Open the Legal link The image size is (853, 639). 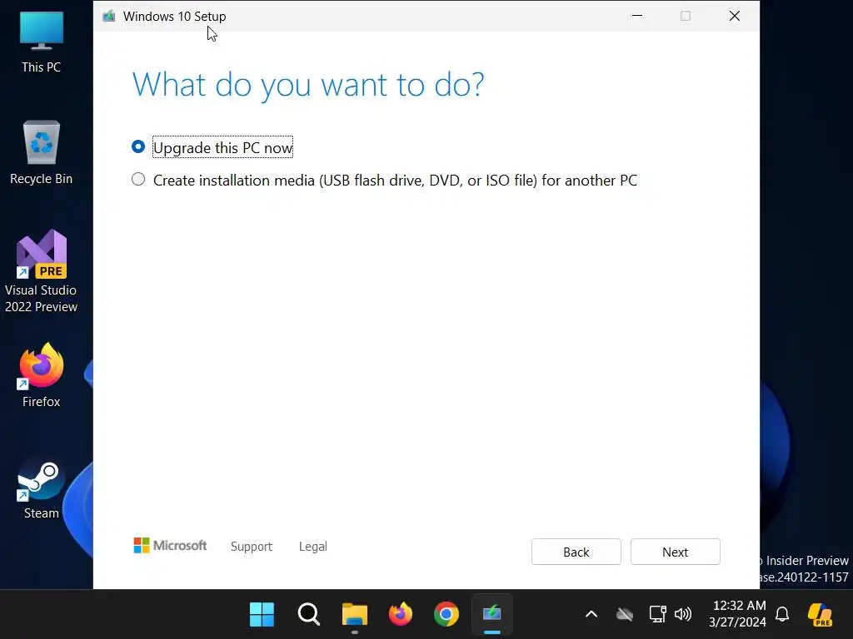pos(313,546)
